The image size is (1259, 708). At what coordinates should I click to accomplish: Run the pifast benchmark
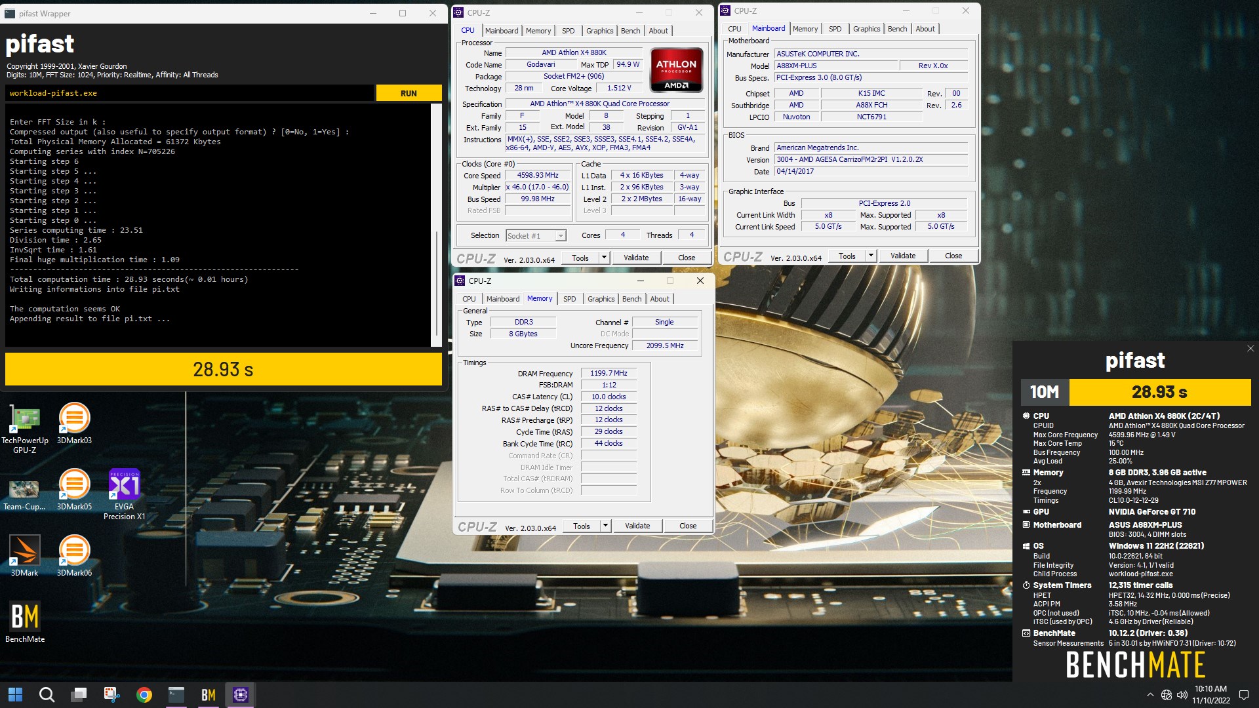pos(409,93)
